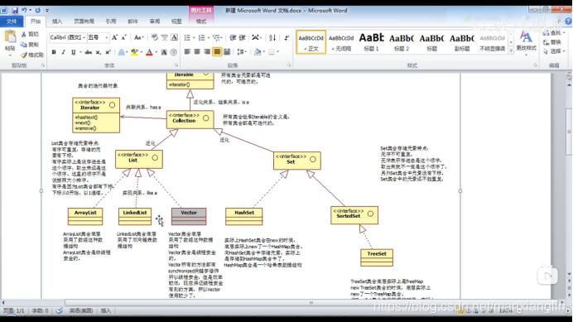Open the Line Spacing dropdown
This screenshot has width=573, height=322.
click(x=241, y=52)
